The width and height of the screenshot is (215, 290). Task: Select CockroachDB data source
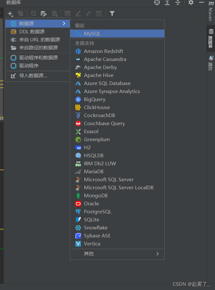click(117, 115)
